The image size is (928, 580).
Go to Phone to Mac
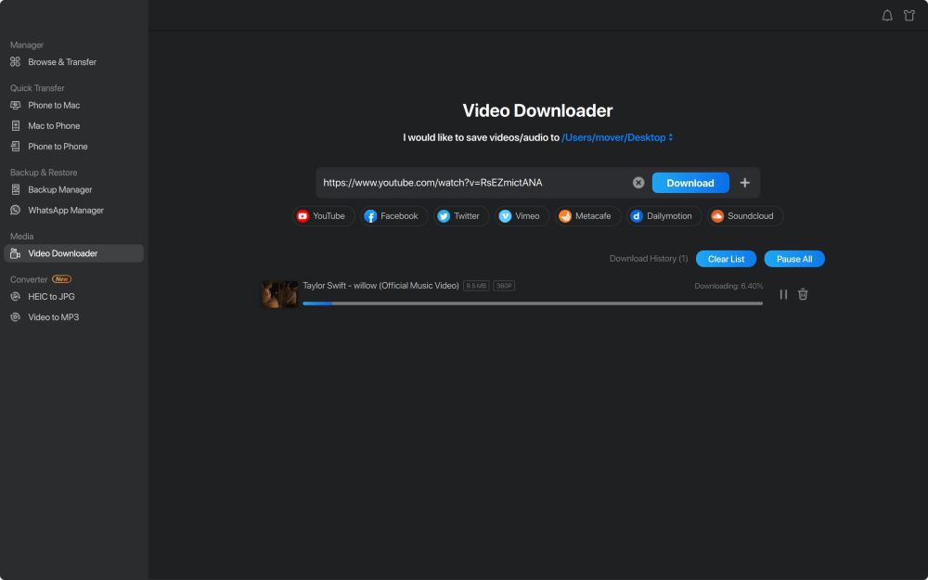[54, 106]
